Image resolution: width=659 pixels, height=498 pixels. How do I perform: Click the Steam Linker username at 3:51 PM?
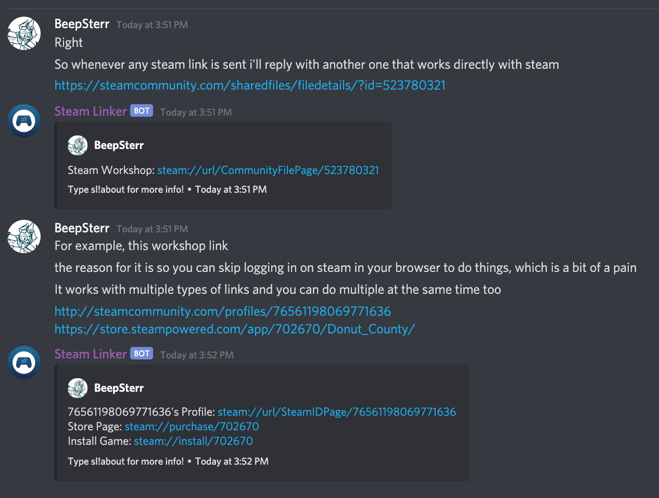click(x=91, y=111)
